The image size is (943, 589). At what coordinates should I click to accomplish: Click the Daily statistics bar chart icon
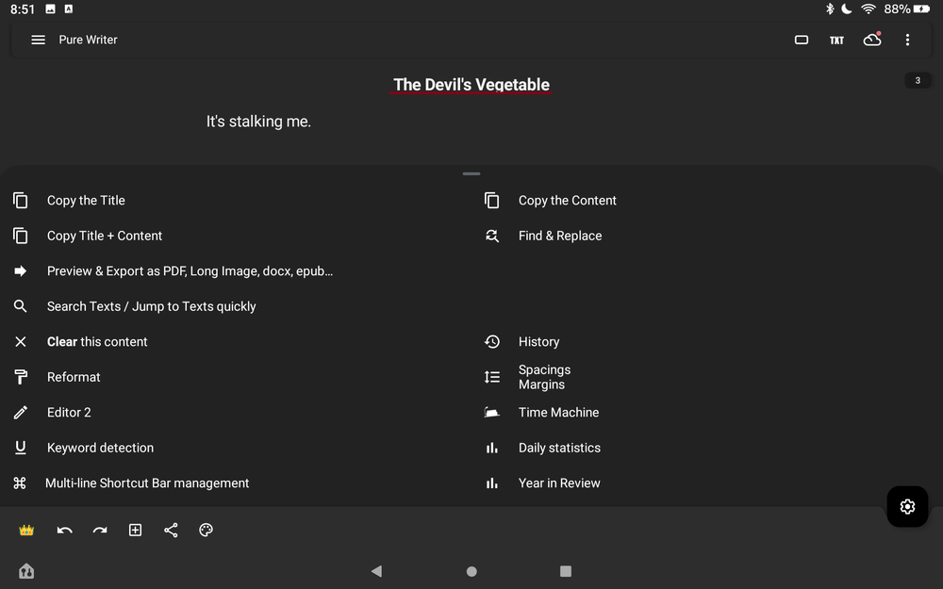(x=492, y=448)
